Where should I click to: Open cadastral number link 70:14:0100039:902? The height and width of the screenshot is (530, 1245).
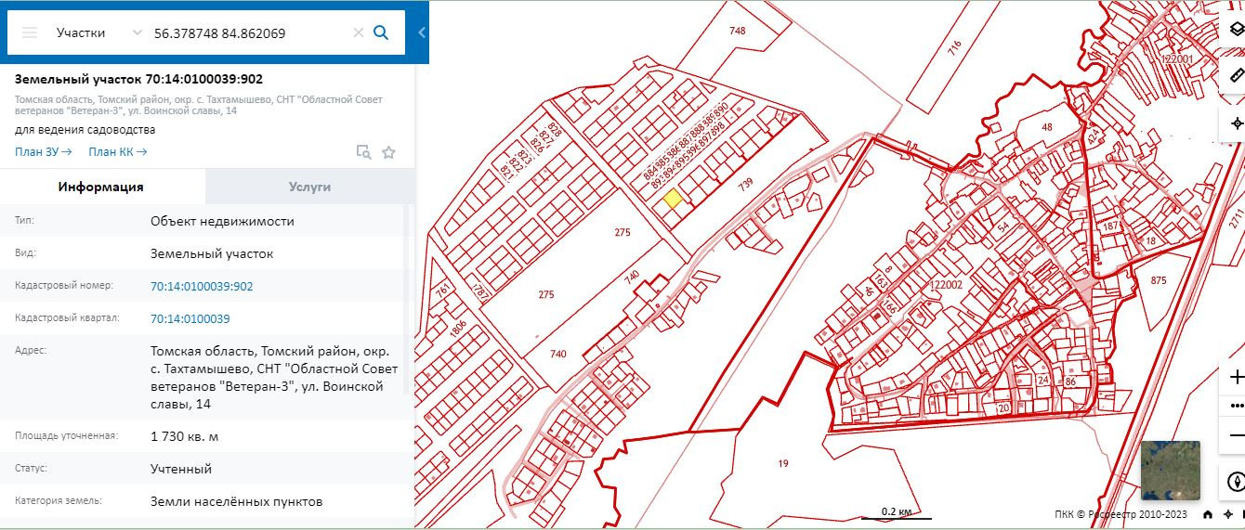coord(202,286)
